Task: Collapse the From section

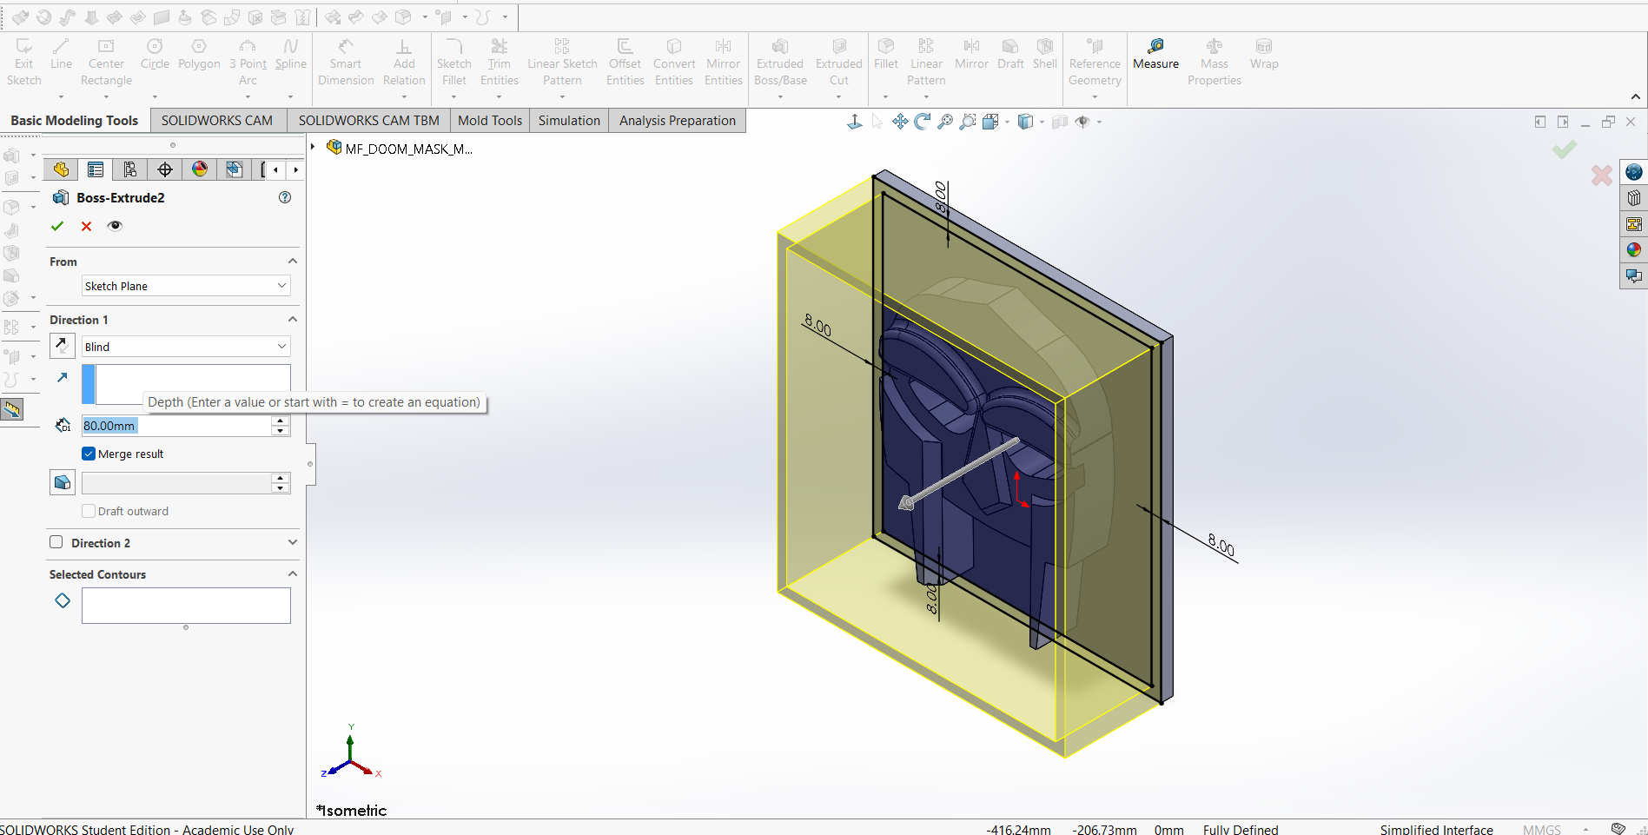Action: (x=293, y=261)
